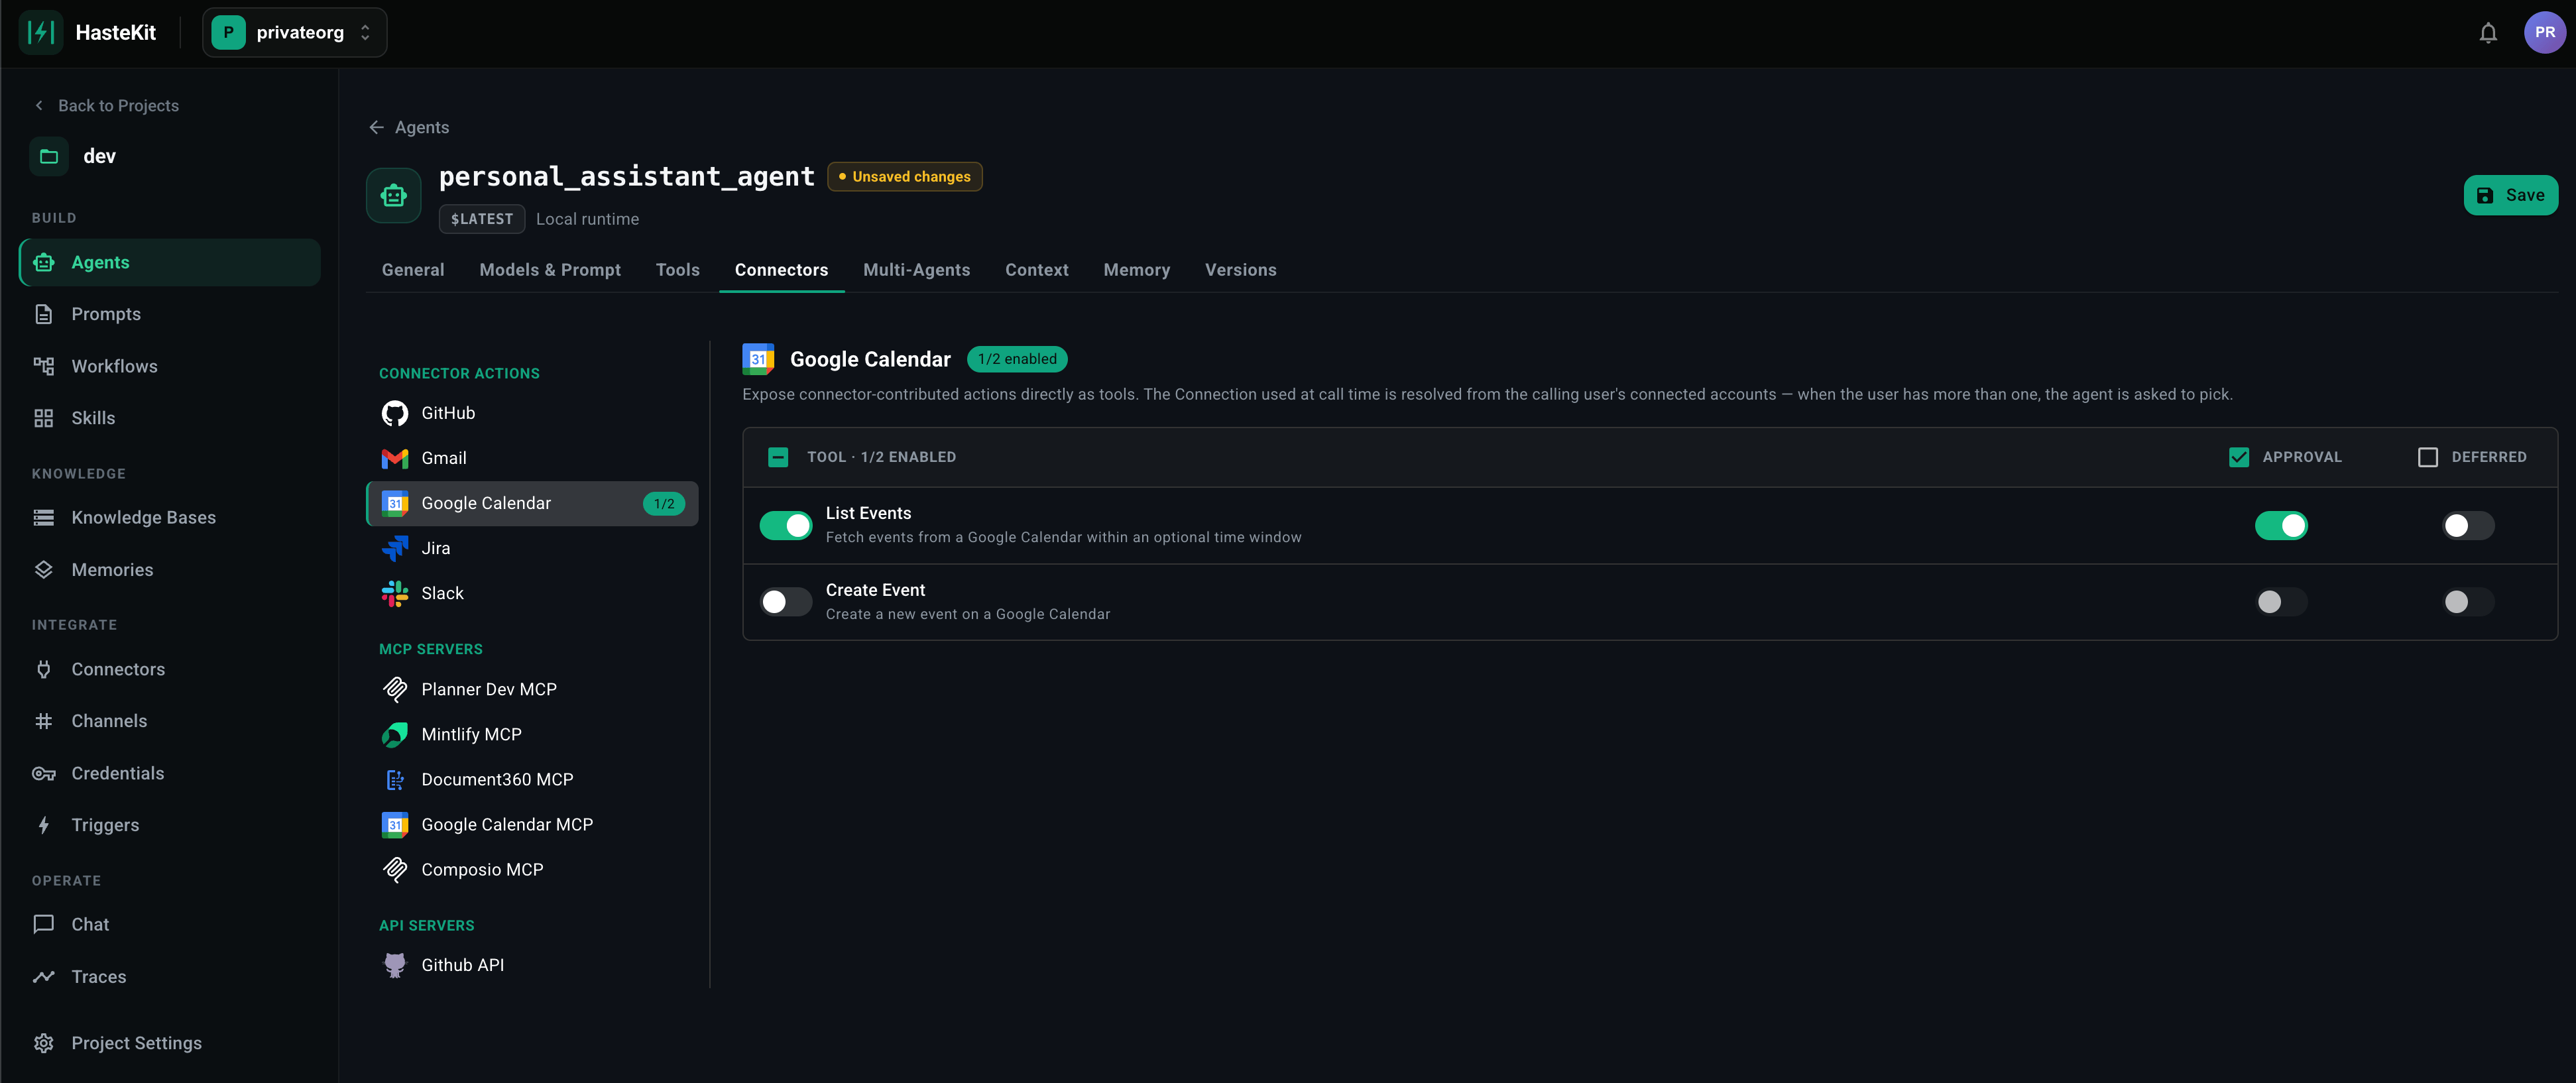Click the Slack connector icon

[394, 593]
